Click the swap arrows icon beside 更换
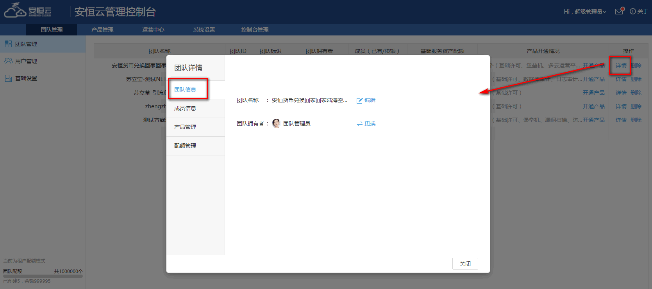The height and width of the screenshot is (289, 652). coord(360,124)
